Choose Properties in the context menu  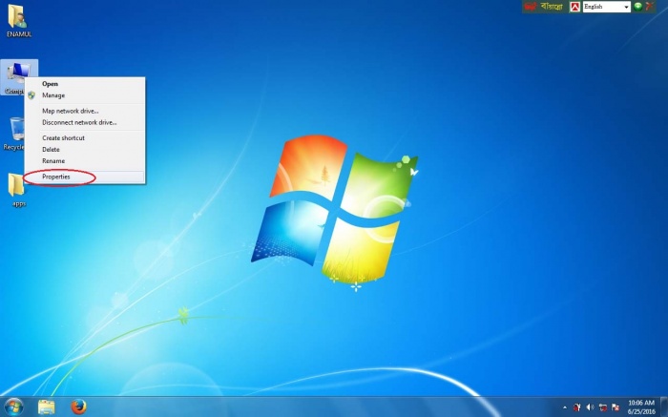click(x=84, y=177)
